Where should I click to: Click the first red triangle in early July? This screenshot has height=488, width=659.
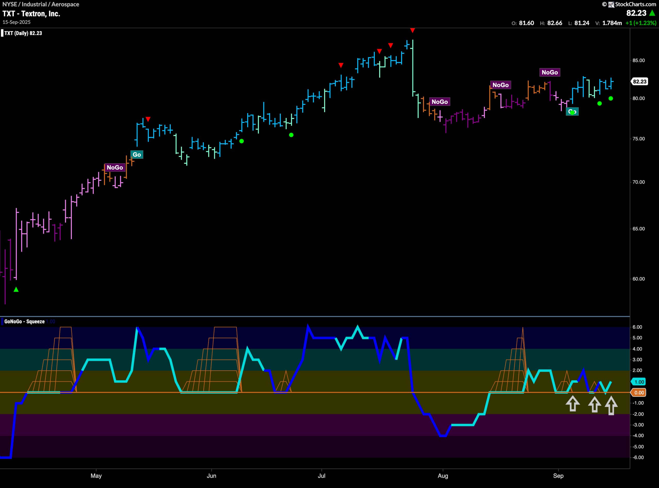pyautogui.click(x=341, y=65)
